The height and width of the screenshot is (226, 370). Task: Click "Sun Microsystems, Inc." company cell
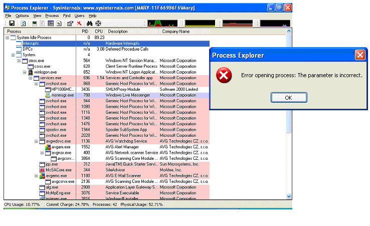click(179, 164)
